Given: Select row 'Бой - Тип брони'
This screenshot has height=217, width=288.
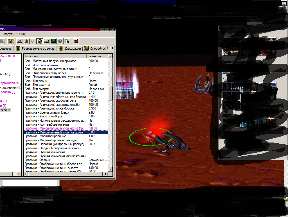Looking at the screenshot, I should (66, 81).
